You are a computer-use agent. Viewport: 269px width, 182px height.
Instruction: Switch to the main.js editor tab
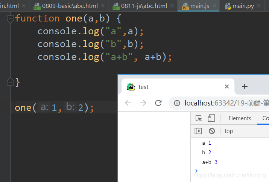198,6
